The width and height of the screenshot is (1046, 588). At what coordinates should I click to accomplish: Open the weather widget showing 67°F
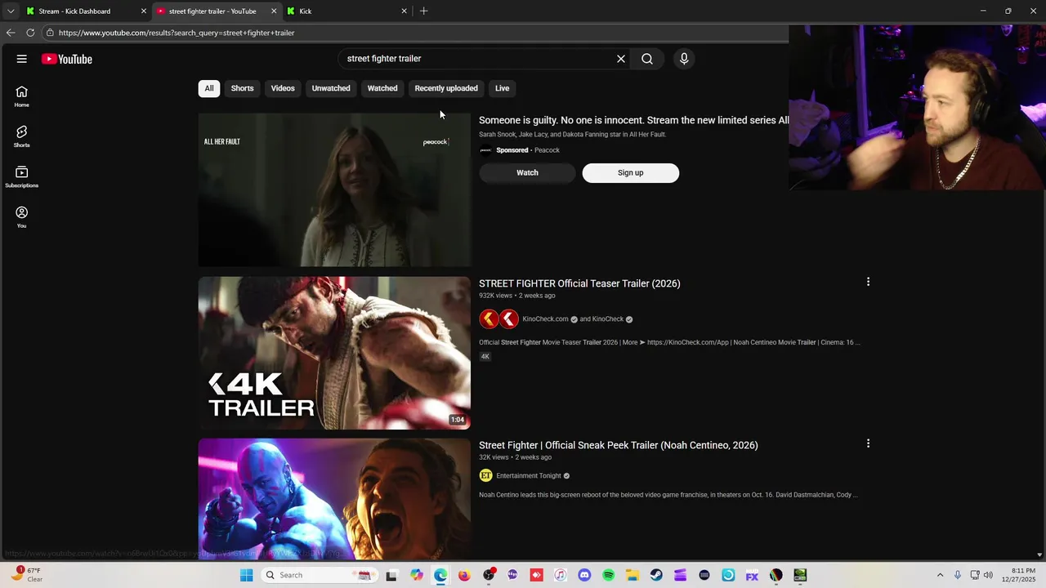tap(26, 575)
